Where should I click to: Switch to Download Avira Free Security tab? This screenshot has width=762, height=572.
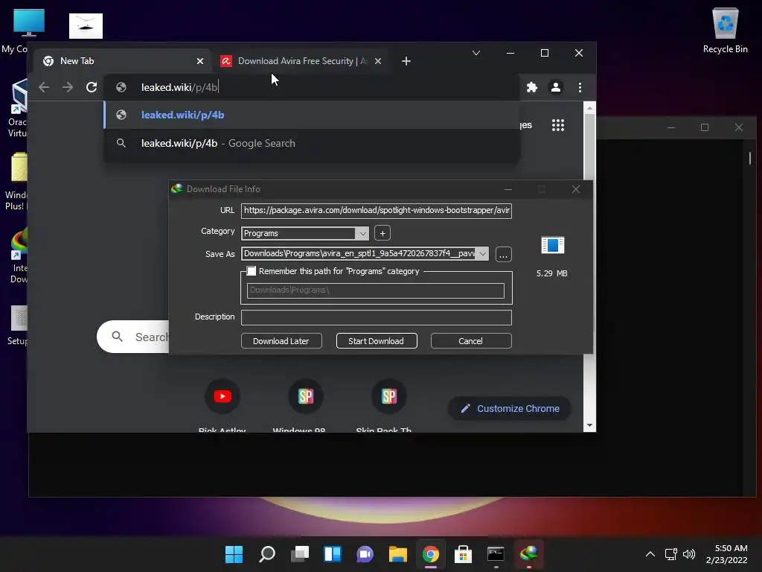301,61
